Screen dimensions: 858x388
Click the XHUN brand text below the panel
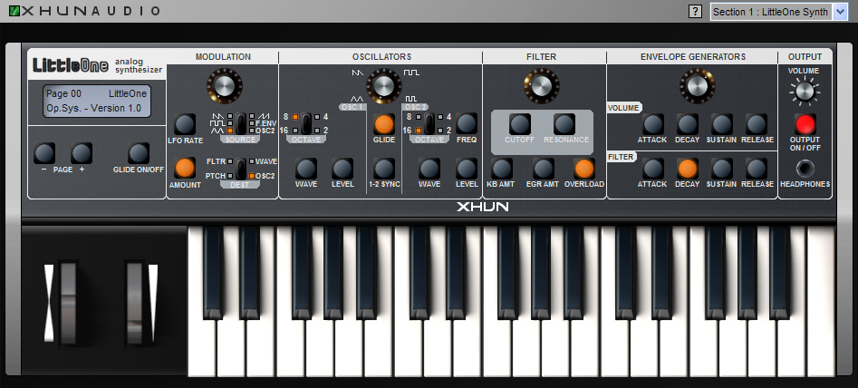[x=483, y=207]
